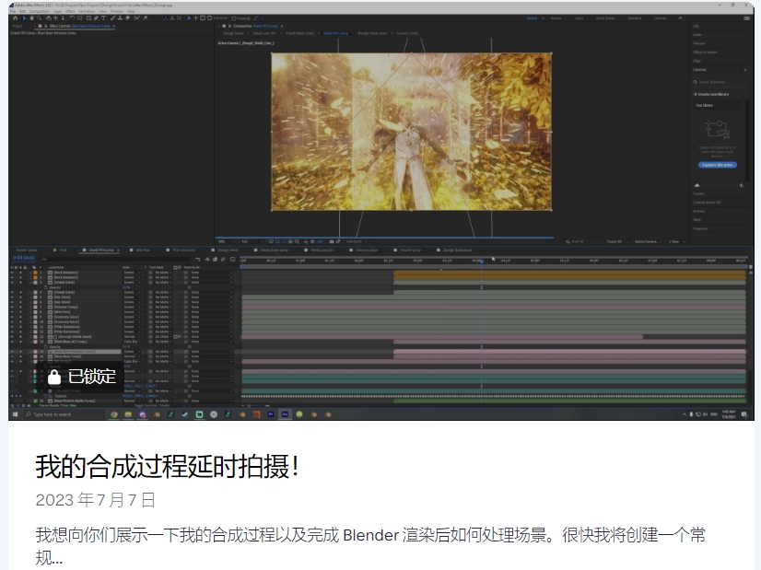Viewport: 761px width, 570px height.
Task: Click the add-content plus icon in Libraries panel
Action: [741, 185]
